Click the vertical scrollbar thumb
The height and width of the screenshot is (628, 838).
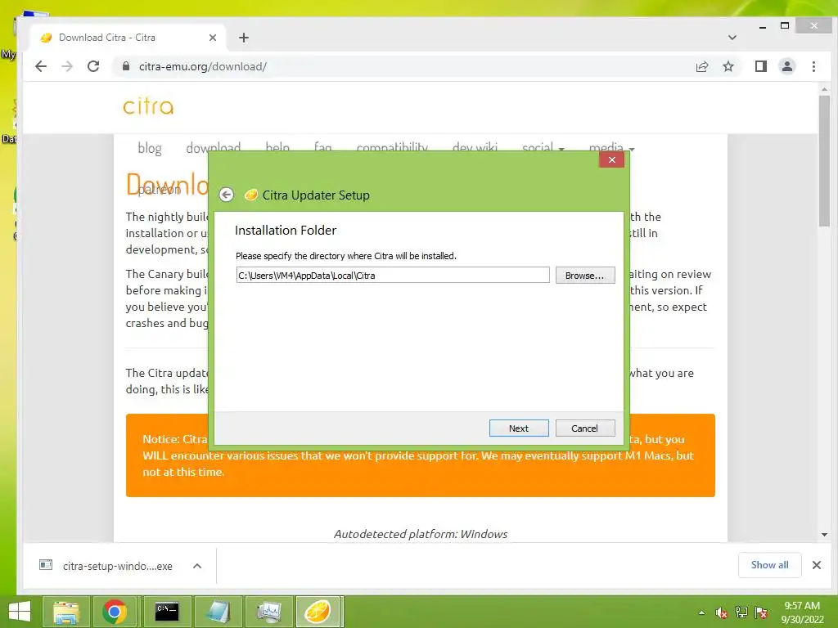coord(825,161)
